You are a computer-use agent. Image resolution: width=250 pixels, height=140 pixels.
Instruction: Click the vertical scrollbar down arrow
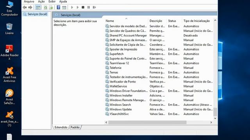coord(215,118)
